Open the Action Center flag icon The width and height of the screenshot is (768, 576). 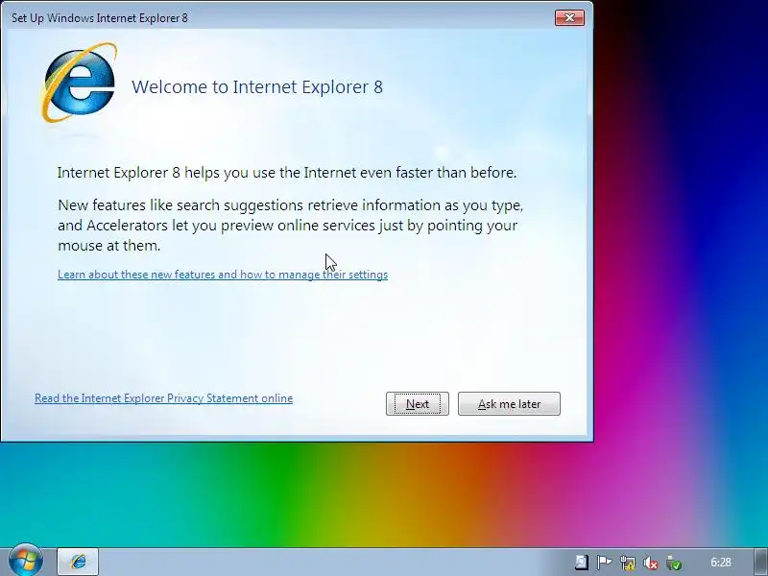point(605,563)
